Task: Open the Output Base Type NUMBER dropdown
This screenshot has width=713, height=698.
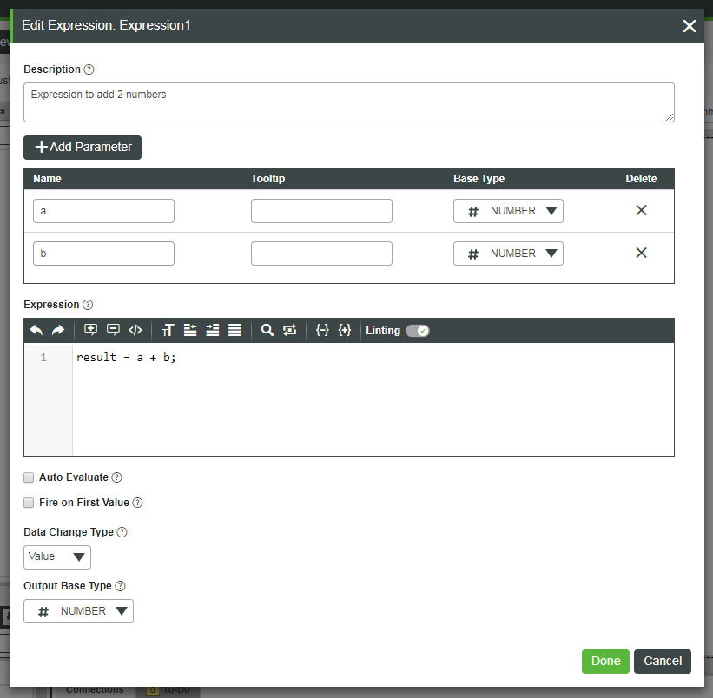Action: click(79, 611)
